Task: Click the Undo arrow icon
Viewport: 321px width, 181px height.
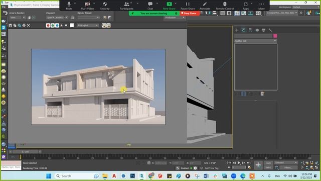Action: point(5,13)
